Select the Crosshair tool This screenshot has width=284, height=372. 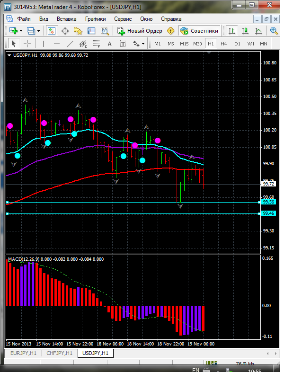pyautogui.click(x=27, y=44)
